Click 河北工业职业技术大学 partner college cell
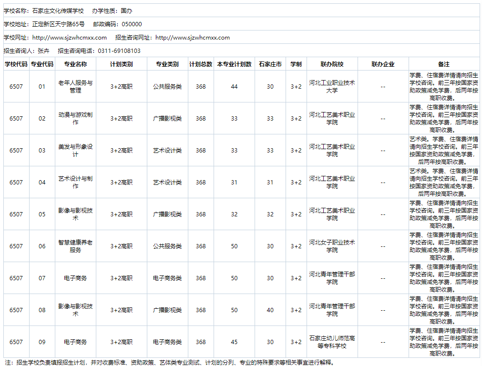The image size is (482, 366). coord(332,86)
